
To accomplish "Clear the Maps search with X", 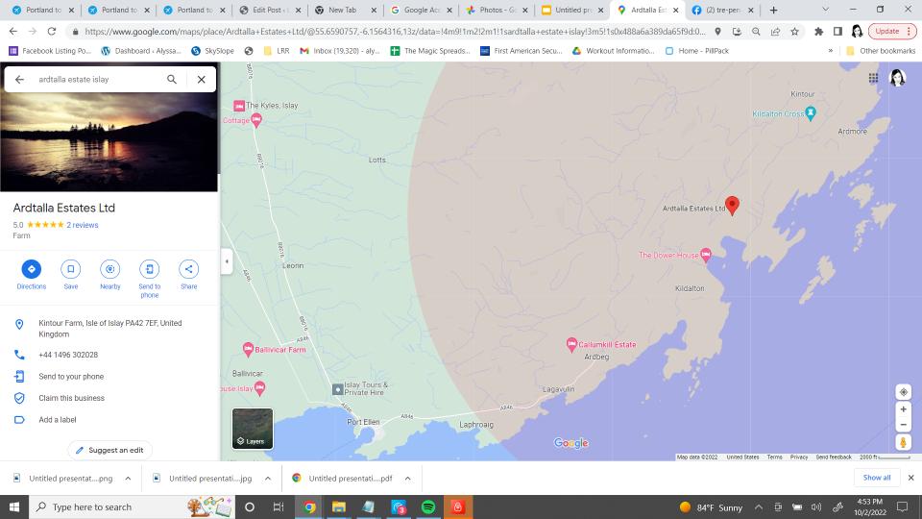I will point(201,79).
